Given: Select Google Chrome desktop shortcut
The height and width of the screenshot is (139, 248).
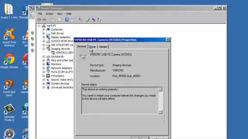Looking at the screenshot, I should pos(9,61).
